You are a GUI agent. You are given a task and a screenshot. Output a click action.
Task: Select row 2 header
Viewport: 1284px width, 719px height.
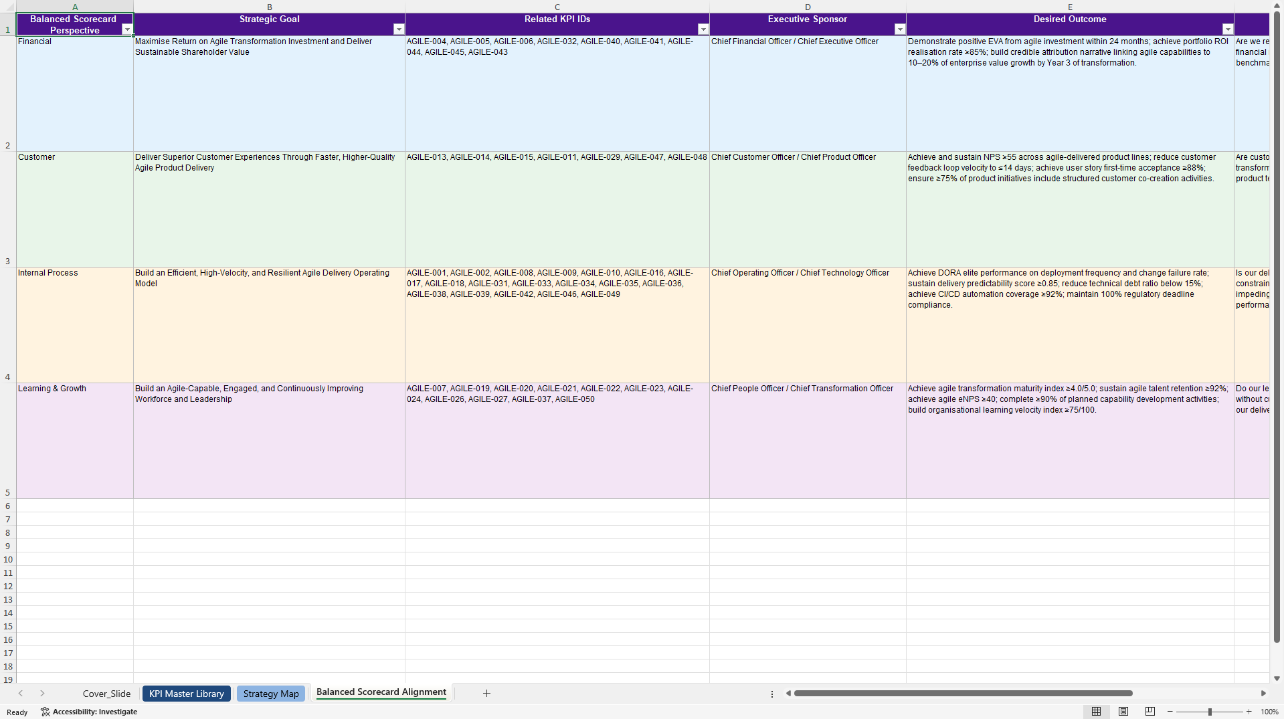[8, 94]
